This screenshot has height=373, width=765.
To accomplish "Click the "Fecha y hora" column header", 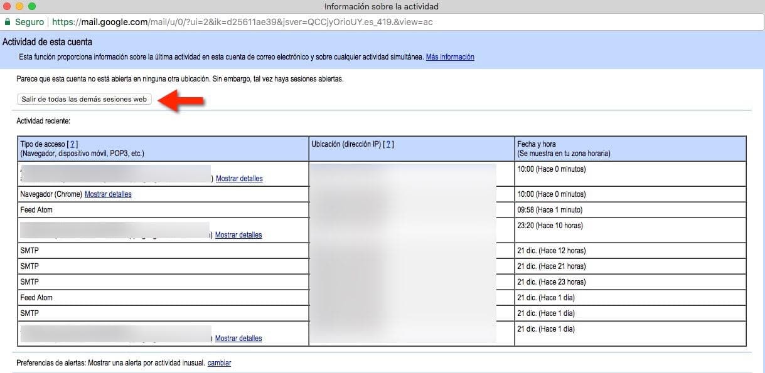I will point(536,144).
